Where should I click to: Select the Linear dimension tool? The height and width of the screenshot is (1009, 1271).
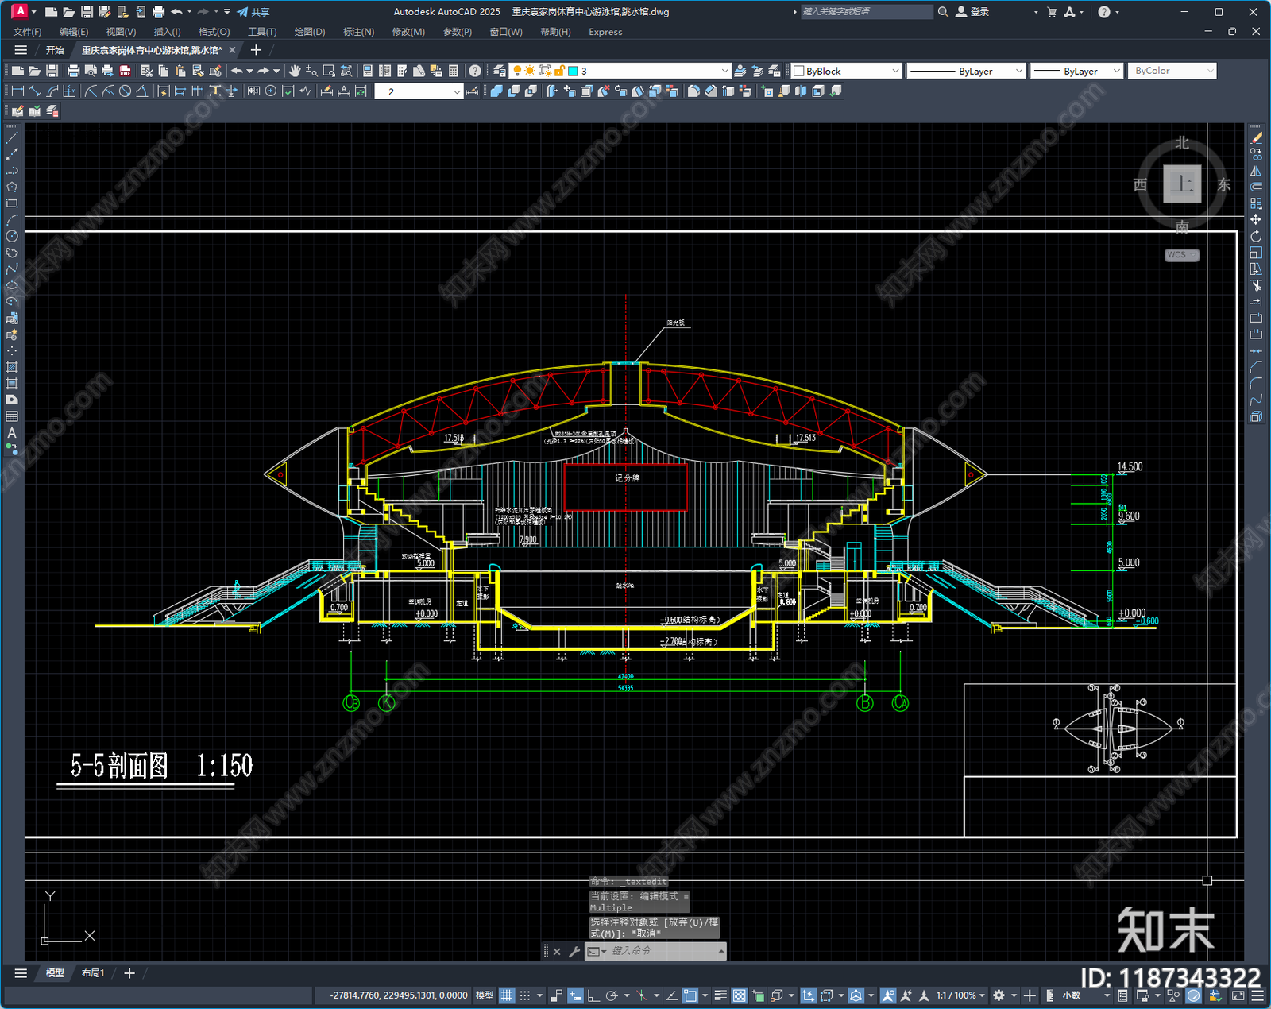click(x=17, y=91)
